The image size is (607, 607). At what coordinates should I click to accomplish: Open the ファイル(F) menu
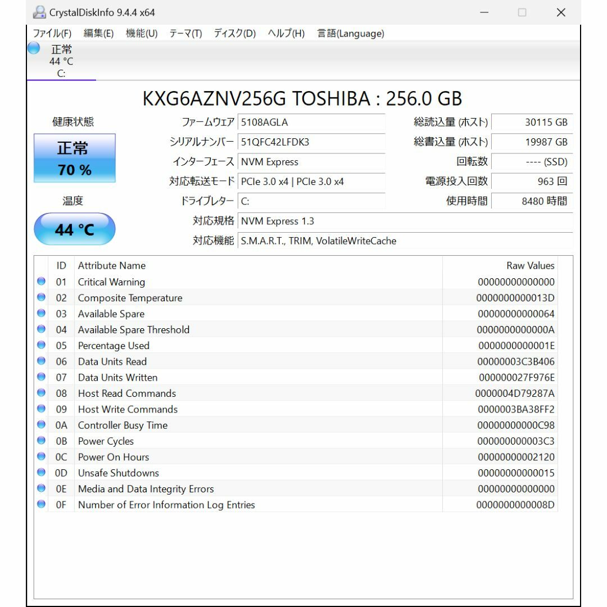click(x=52, y=34)
